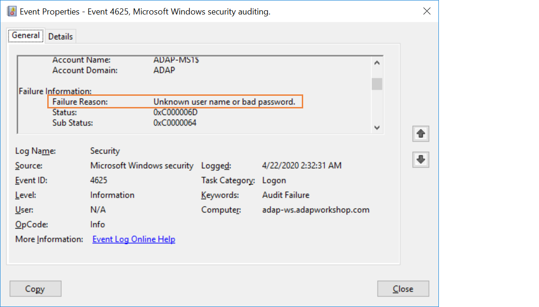Image resolution: width=539 pixels, height=307 pixels.
Task: Click the Event ID value 4625
Action: [99, 180]
